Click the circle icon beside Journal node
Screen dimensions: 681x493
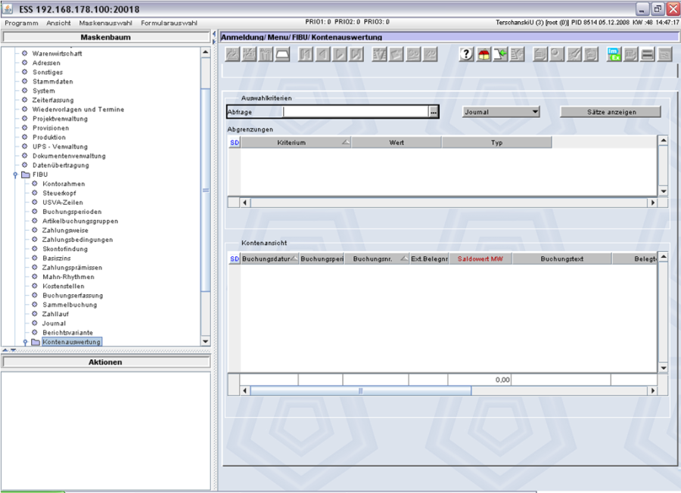tap(35, 324)
